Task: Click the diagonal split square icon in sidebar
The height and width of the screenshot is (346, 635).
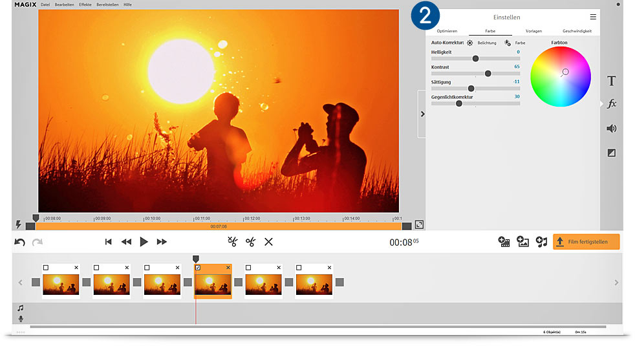Action: pyautogui.click(x=612, y=153)
